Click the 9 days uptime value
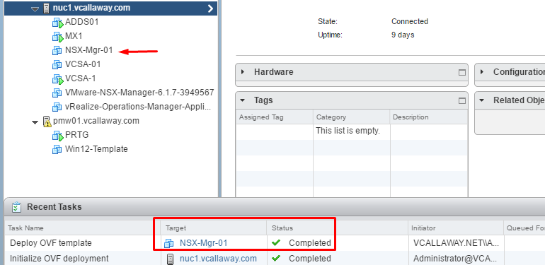 (x=403, y=35)
